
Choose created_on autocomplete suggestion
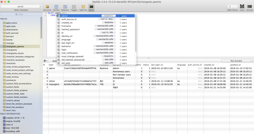pyautogui.click(x=96, y=23)
